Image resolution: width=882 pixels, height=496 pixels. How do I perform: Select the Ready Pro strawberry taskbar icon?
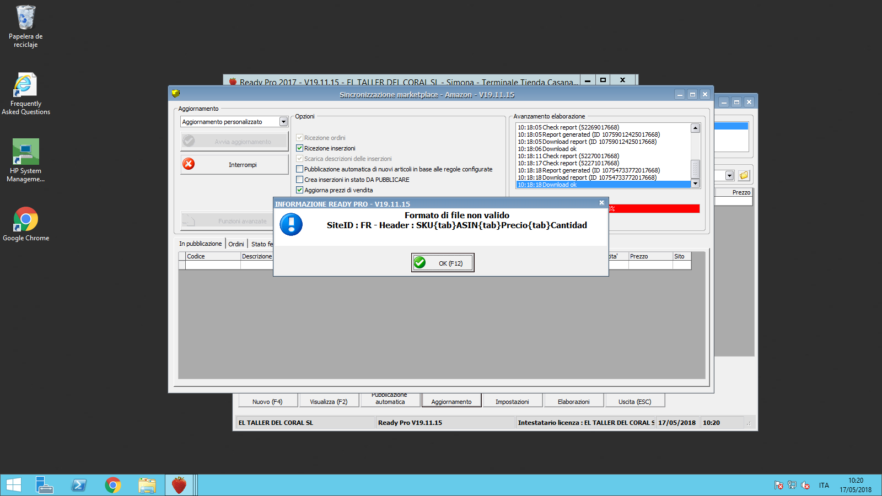179,485
